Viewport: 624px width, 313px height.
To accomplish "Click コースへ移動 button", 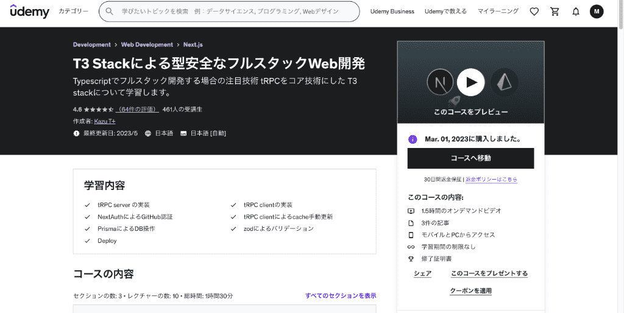I will click(471, 158).
